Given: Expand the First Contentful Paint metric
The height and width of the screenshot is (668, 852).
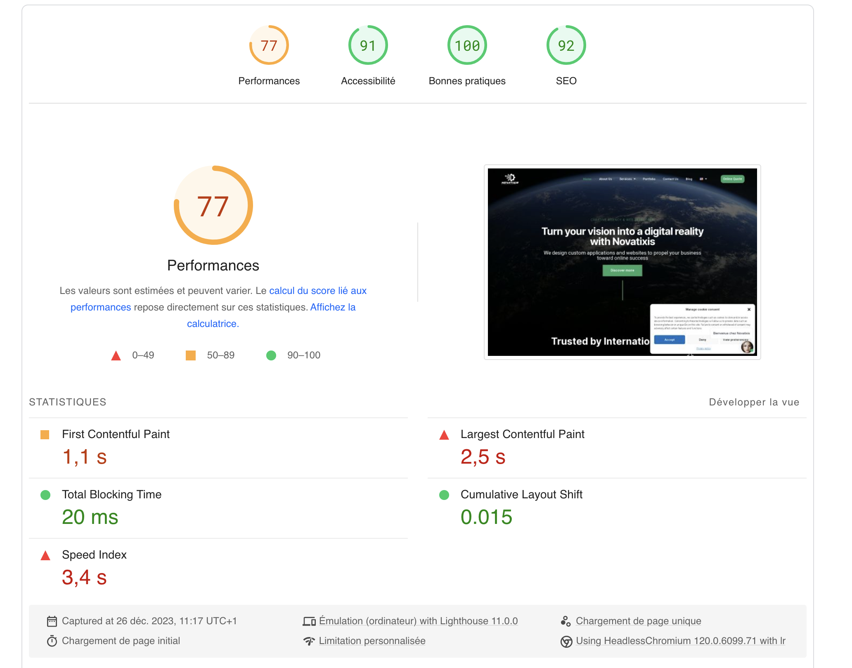Looking at the screenshot, I should click(116, 434).
